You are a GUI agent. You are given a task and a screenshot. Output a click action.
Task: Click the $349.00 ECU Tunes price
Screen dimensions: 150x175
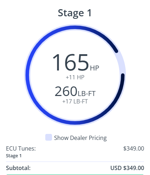click(x=134, y=148)
